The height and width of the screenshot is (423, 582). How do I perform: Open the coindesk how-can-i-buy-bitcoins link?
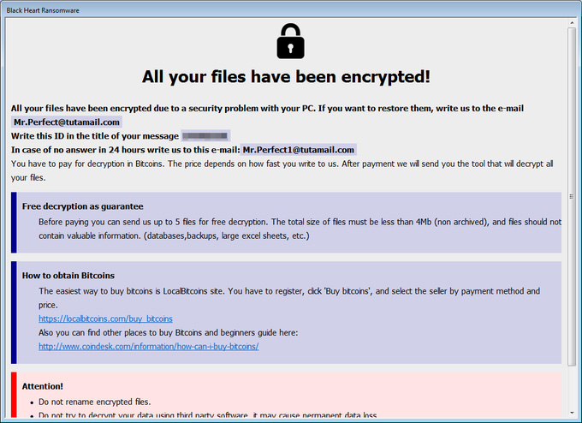pyautogui.click(x=148, y=347)
